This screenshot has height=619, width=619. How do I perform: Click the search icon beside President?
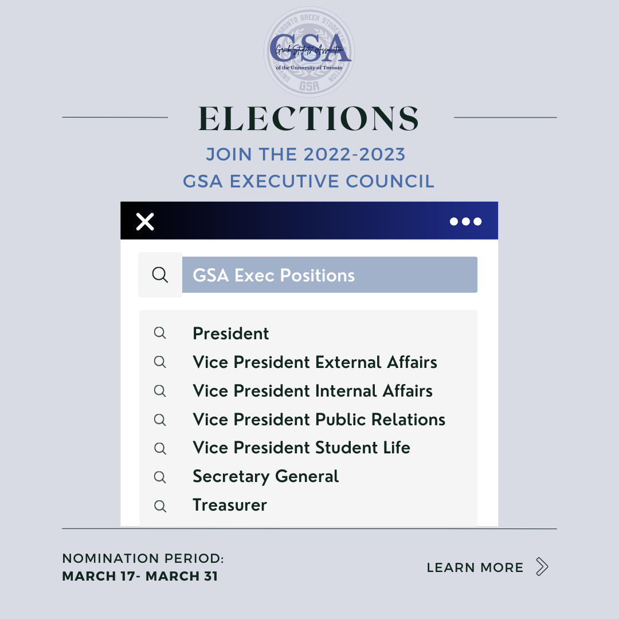coord(160,333)
